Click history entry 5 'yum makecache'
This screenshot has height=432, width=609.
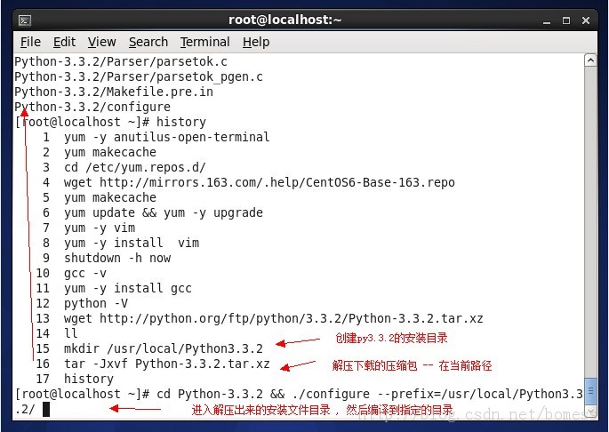[x=110, y=197]
